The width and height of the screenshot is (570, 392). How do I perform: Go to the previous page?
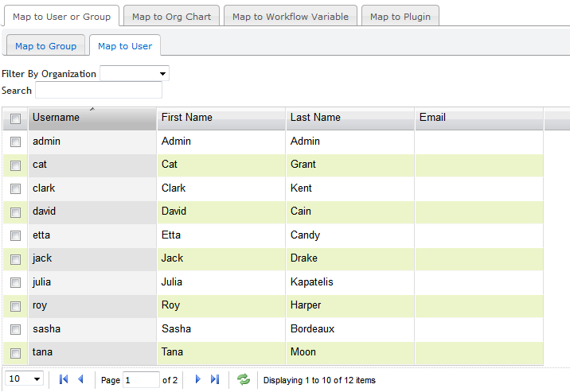(x=80, y=380)
